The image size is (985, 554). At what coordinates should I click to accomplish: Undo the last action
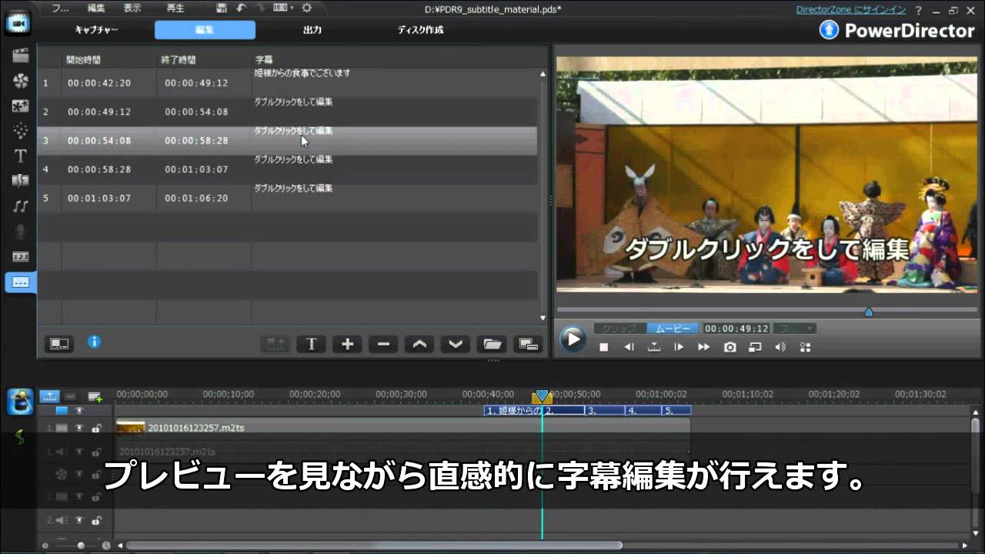click(241, 8)
